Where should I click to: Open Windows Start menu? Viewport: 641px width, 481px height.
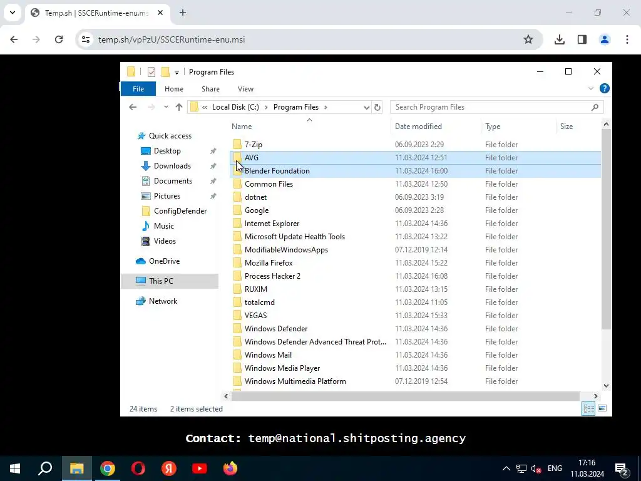click(x=15, y=468)
